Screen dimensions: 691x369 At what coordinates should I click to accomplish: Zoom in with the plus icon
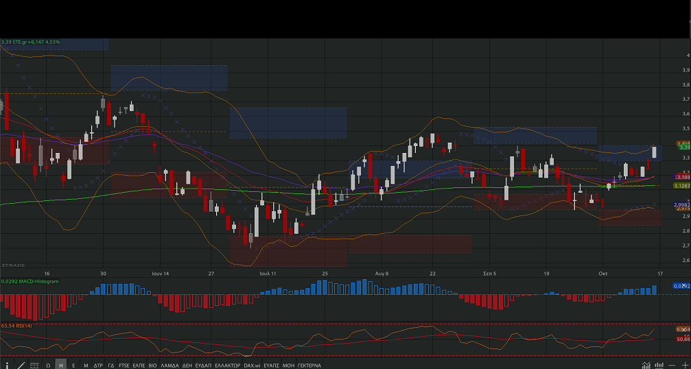click(685, 365)
